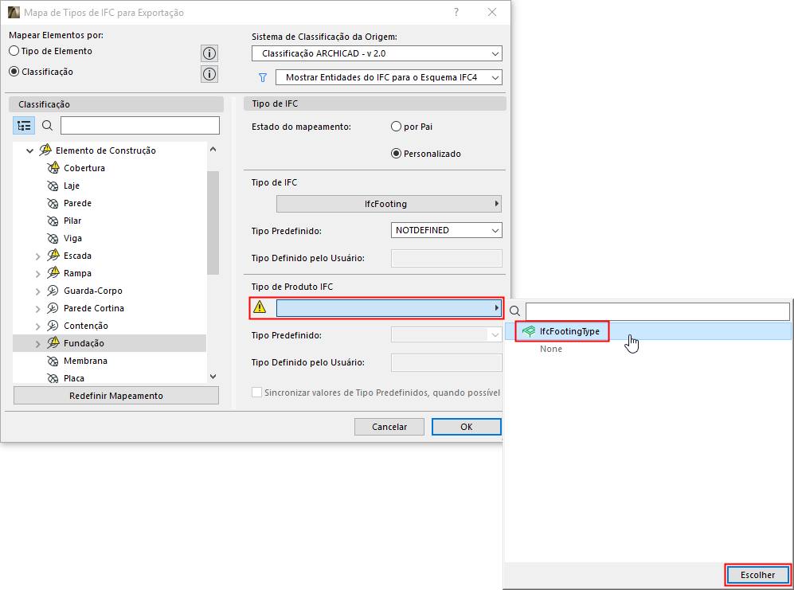The width and height of the screenshot is (794, 590).
Task: Select the Personalizado mapping state
Action: coord(396,154)
